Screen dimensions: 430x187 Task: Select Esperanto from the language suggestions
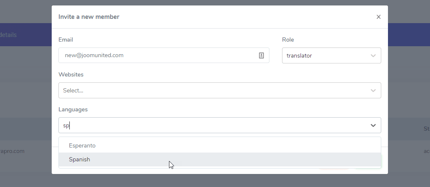82,145
